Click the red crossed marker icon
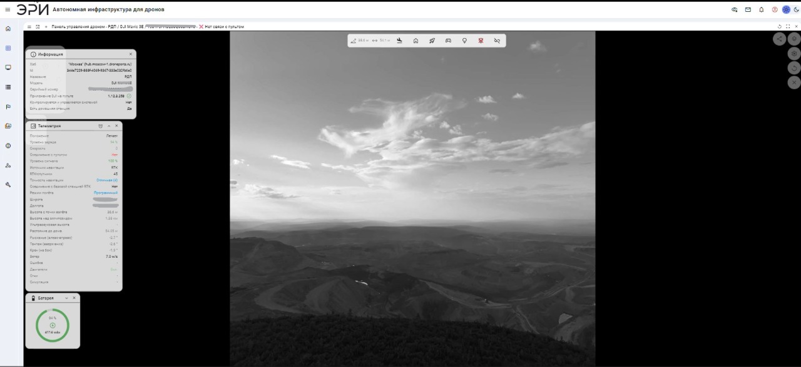Image resolution: width=801 pixels, height=367 pixels. [x=481, y=41]
